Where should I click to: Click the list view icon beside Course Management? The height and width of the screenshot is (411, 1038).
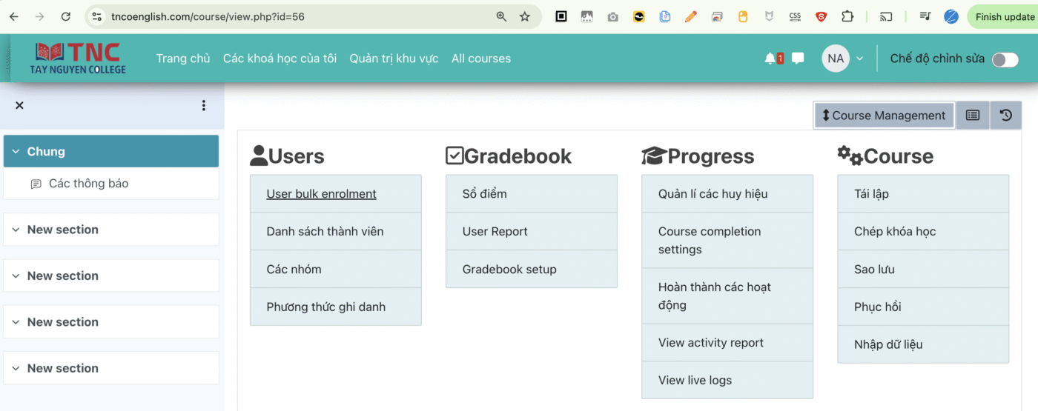(972, 116)
